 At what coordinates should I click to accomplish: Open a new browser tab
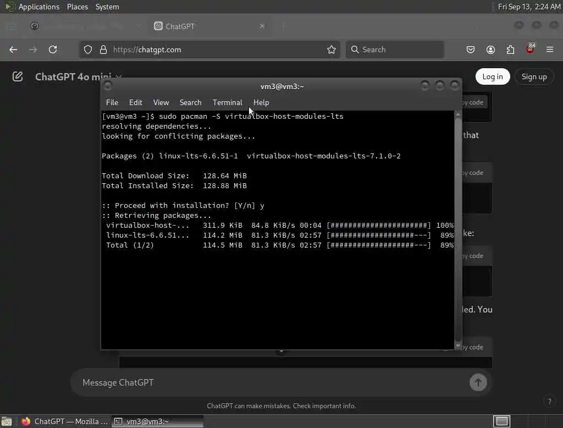pos(284,26)
